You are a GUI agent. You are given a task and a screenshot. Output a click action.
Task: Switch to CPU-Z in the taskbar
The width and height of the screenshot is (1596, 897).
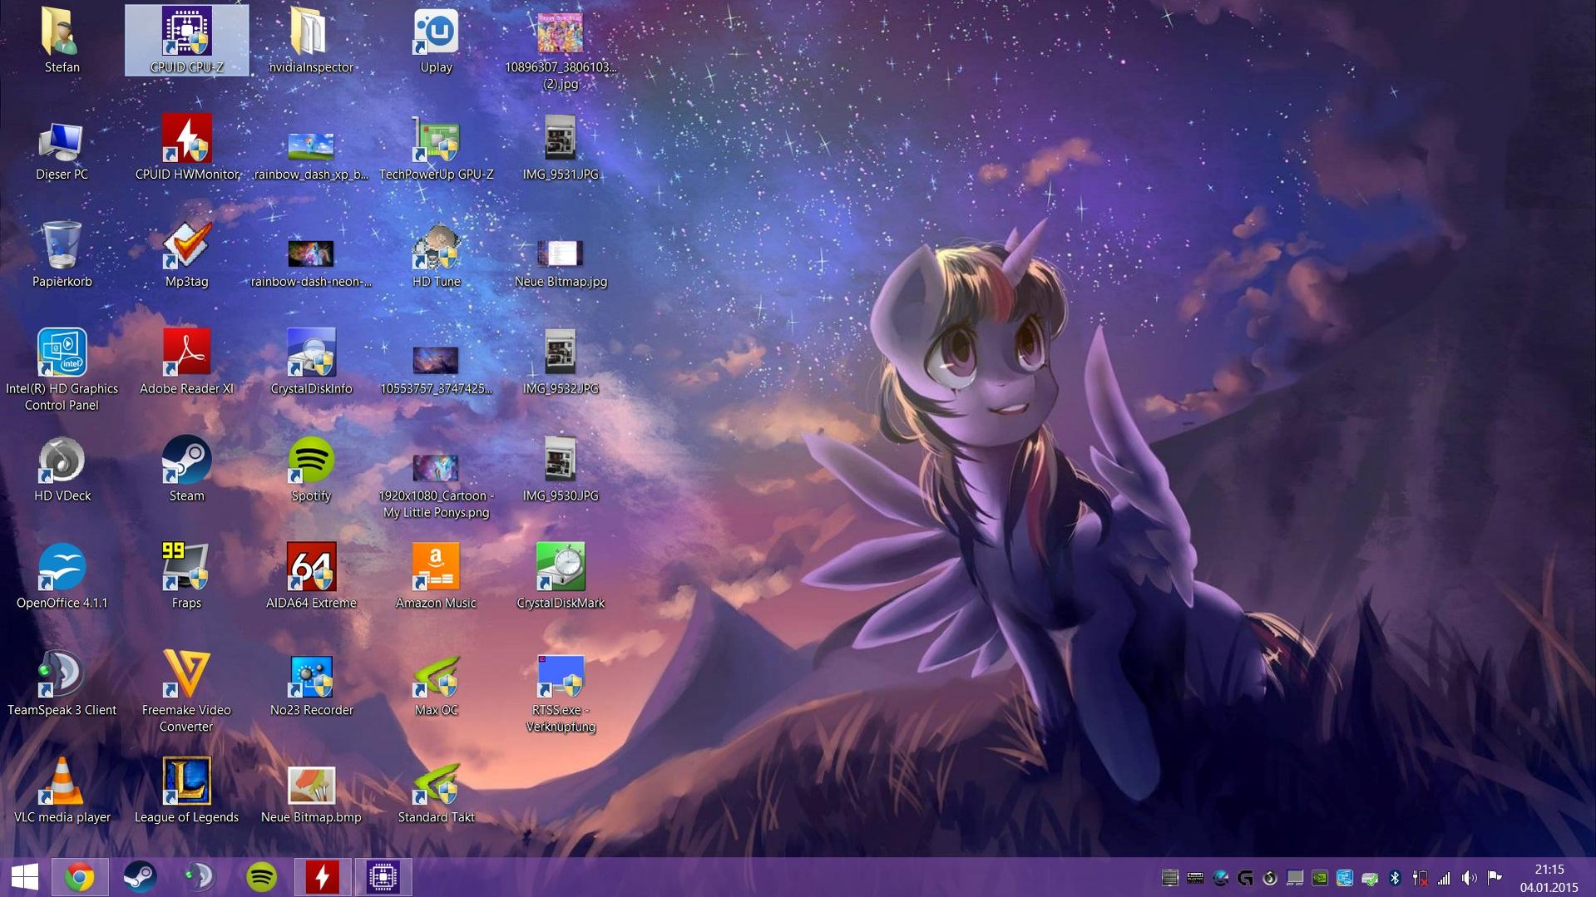(383, 877)
